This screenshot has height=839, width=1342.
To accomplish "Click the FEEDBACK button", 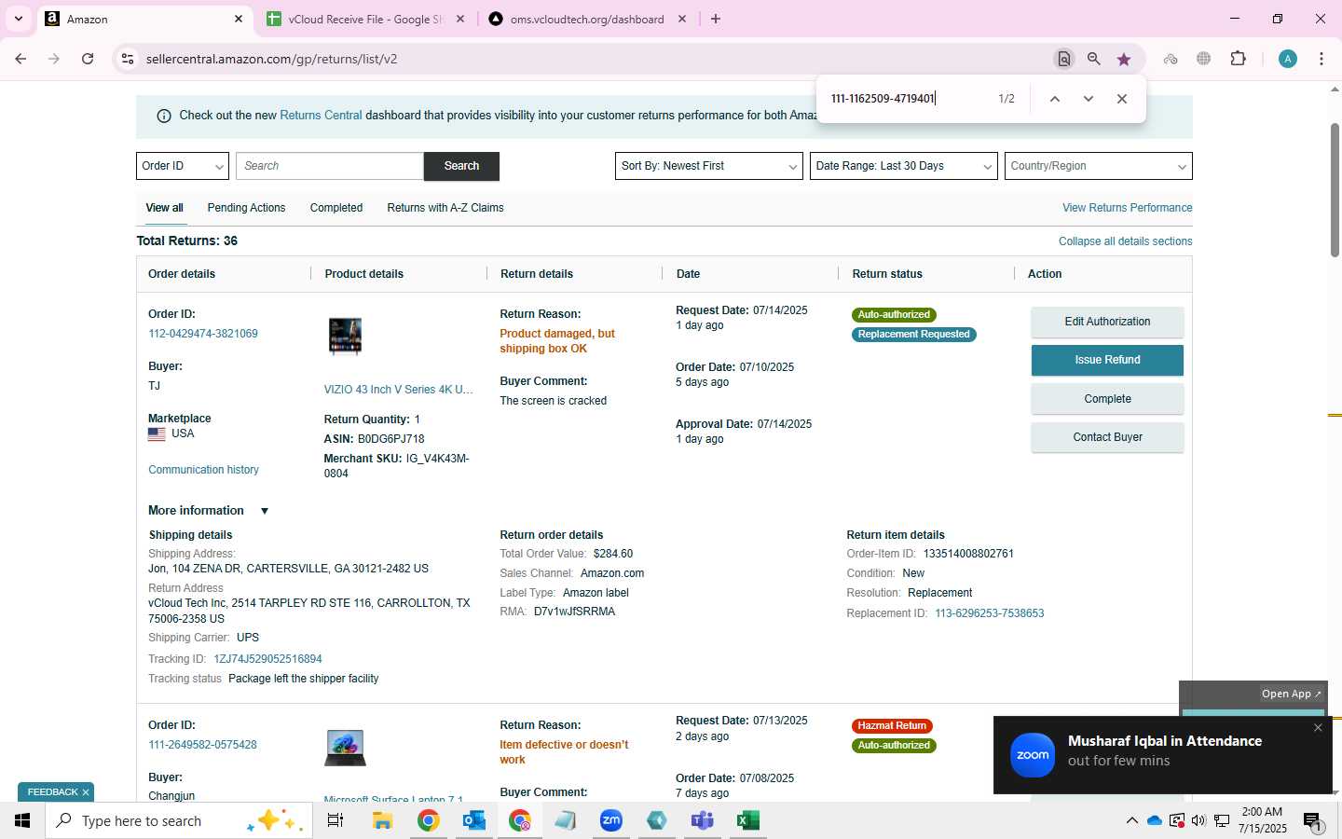I will 52,792.
